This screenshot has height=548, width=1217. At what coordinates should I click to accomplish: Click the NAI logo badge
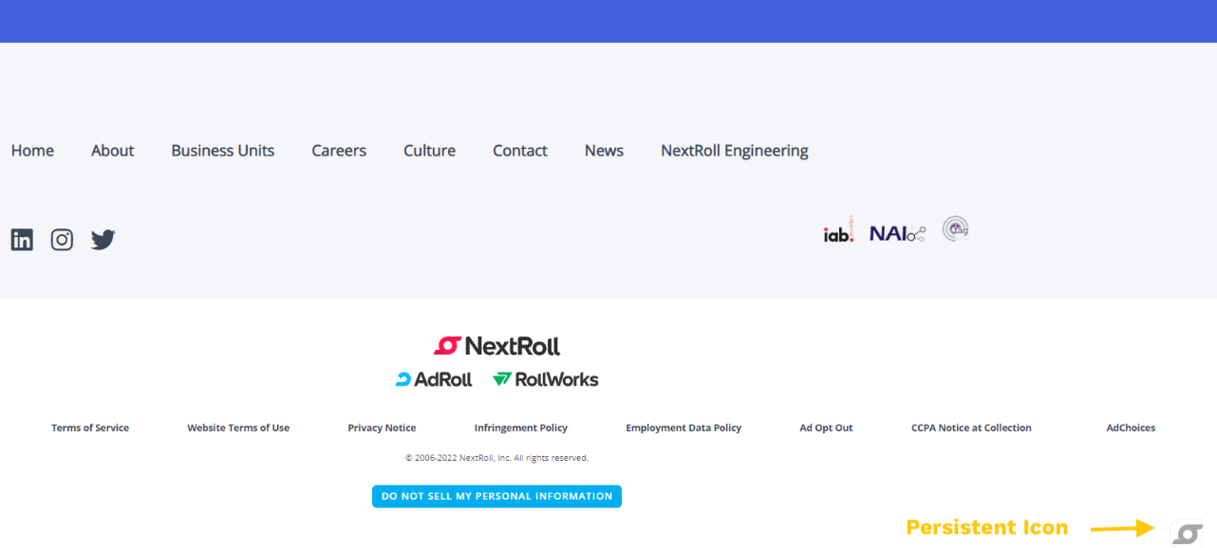click(897, 233)
